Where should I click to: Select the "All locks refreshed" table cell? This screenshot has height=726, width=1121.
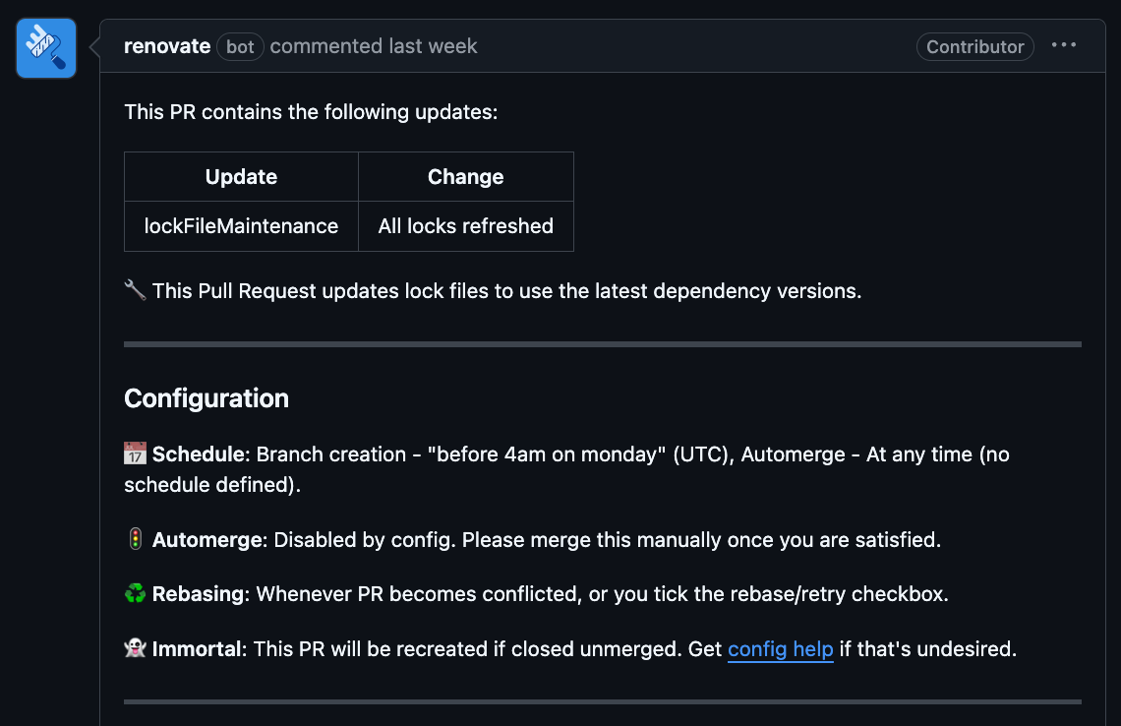pos(465,226)
